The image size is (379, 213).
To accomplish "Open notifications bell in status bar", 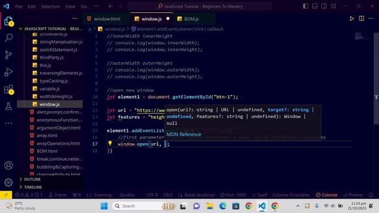I will [x=371, y=195].
